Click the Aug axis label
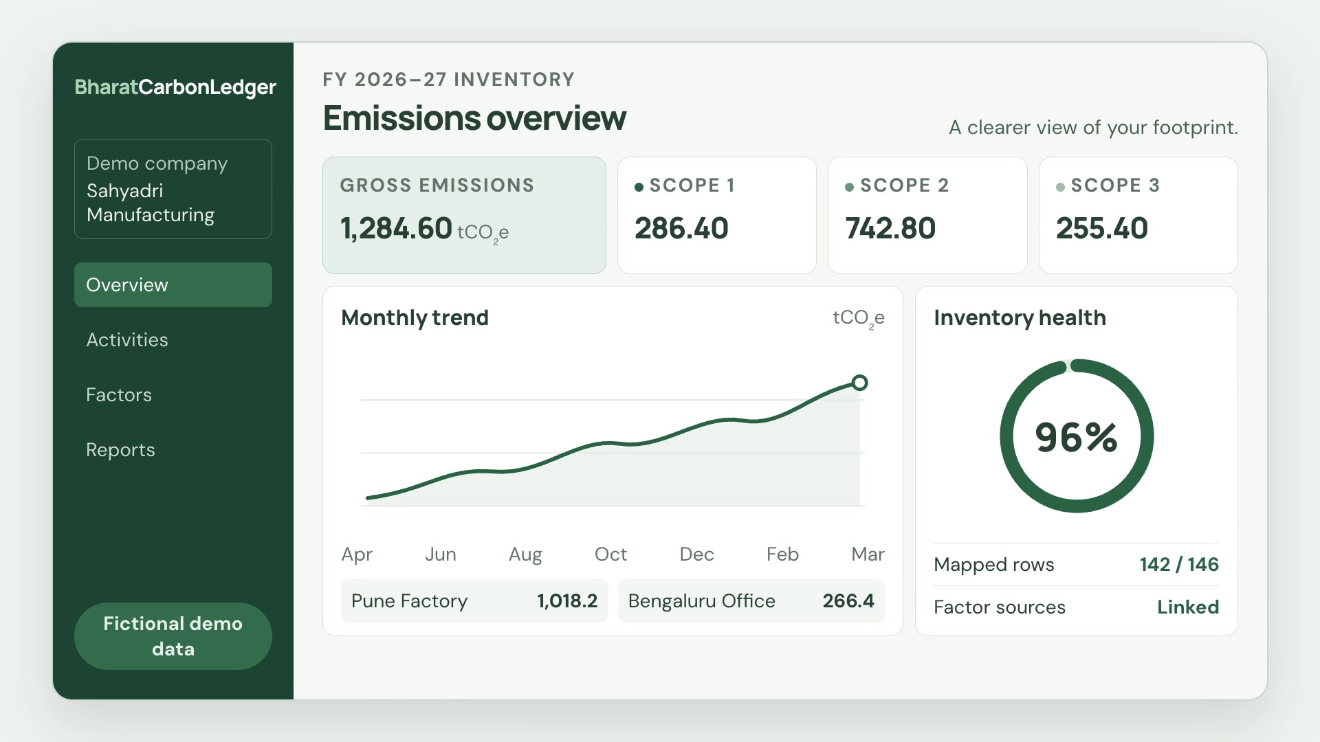 click(x=525, y=554)
